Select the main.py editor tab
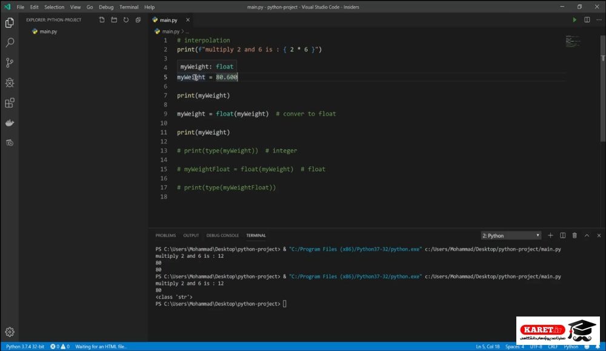 point(168,20)
